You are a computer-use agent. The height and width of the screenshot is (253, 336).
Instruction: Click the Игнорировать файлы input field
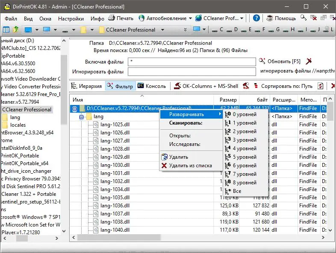(x=192, y=72)
